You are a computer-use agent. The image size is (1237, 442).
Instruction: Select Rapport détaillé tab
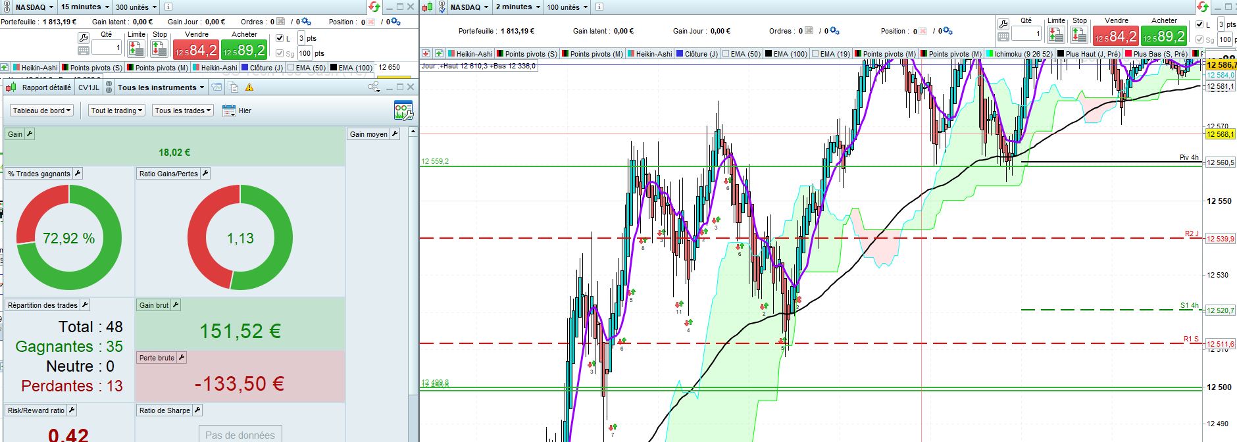(x=46, y=87)
